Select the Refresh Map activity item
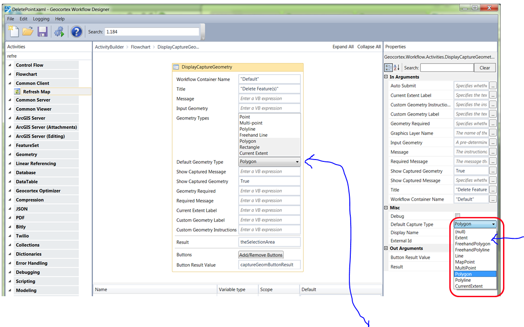 52,91
